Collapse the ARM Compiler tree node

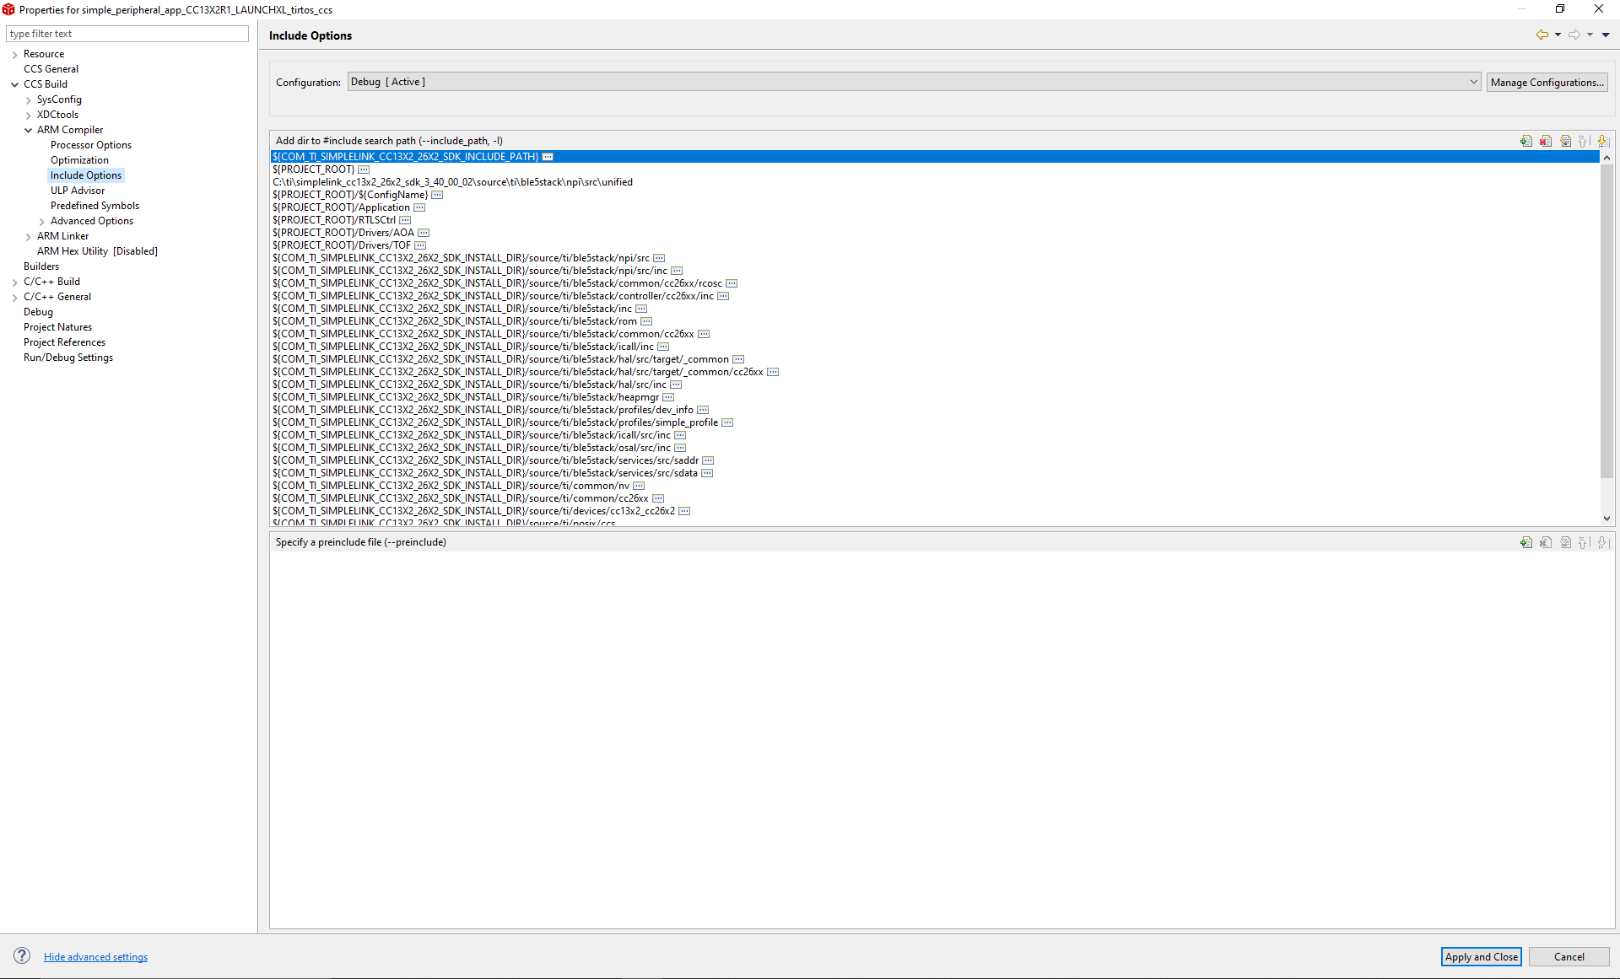(28, 130)
